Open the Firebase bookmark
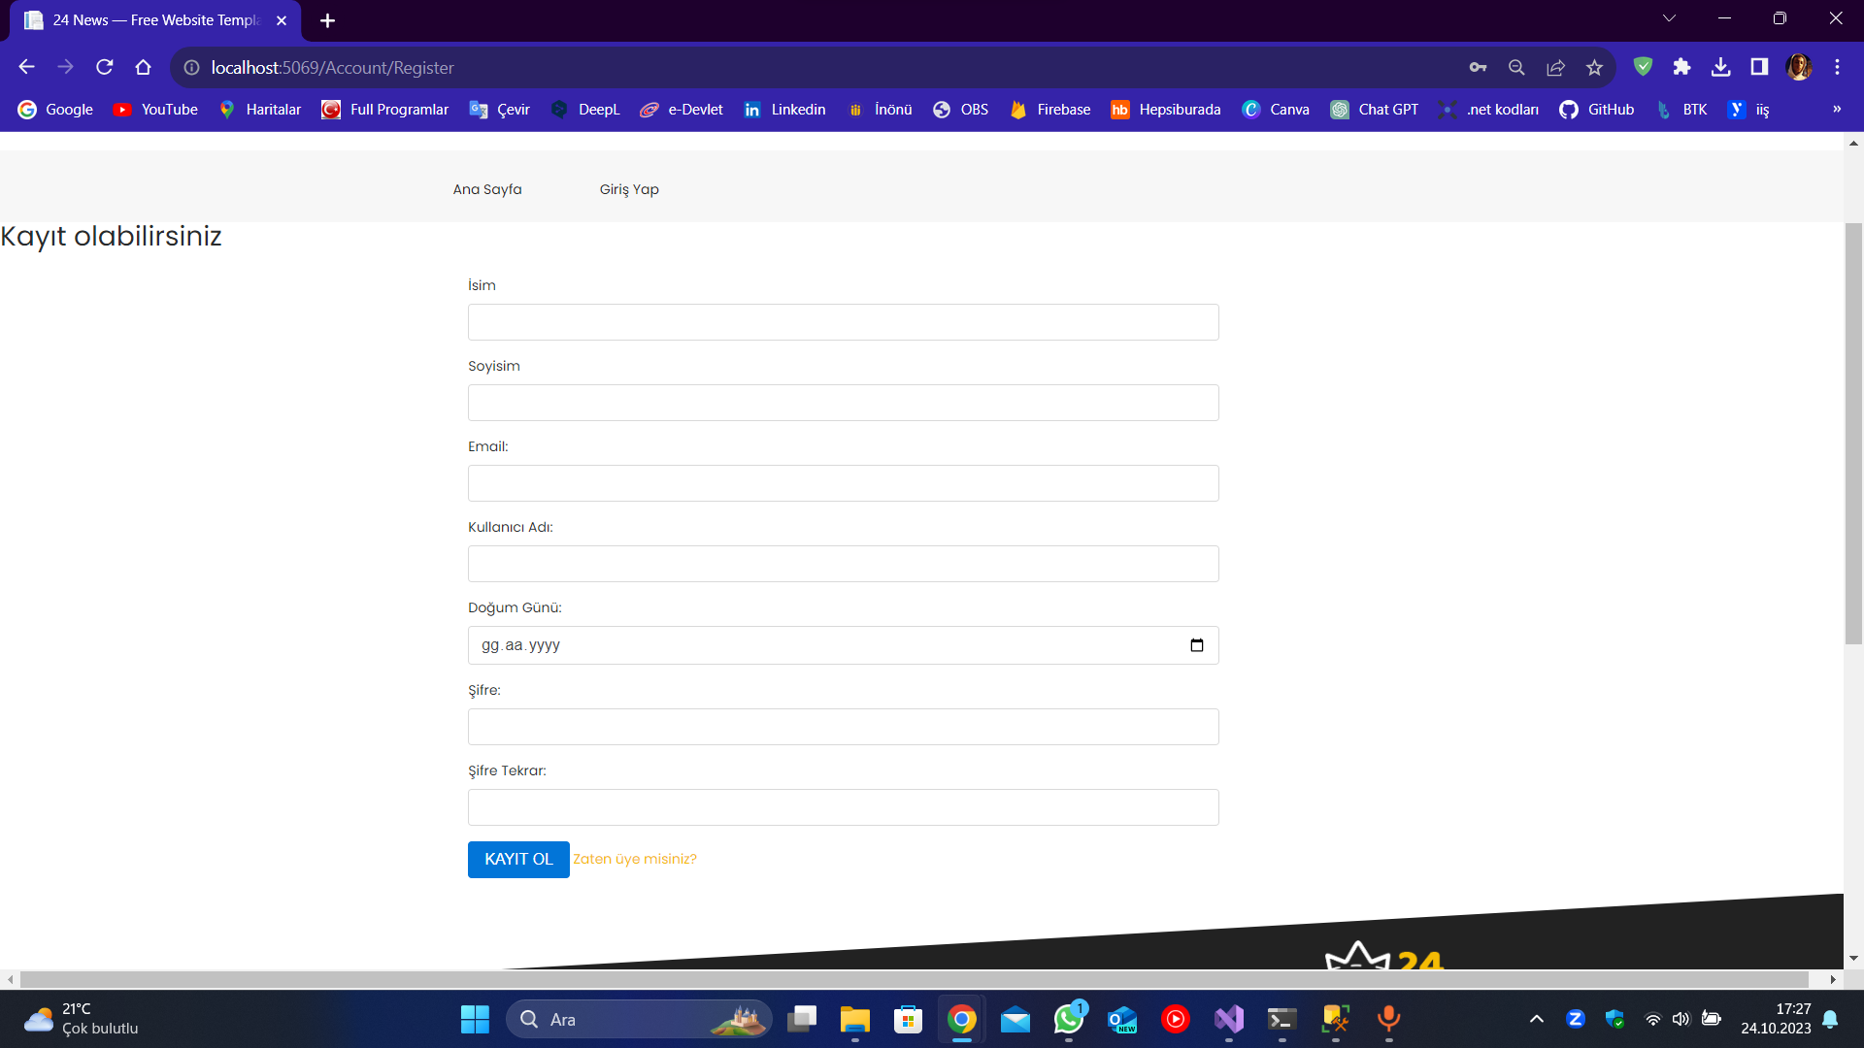 coord(1049,110)
